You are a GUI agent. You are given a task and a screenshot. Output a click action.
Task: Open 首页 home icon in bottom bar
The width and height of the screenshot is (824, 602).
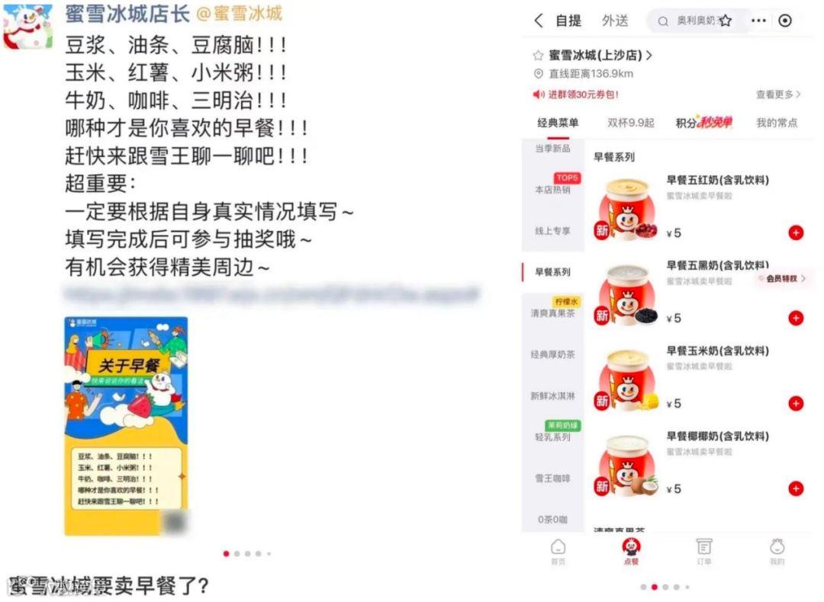coord(558,552)
